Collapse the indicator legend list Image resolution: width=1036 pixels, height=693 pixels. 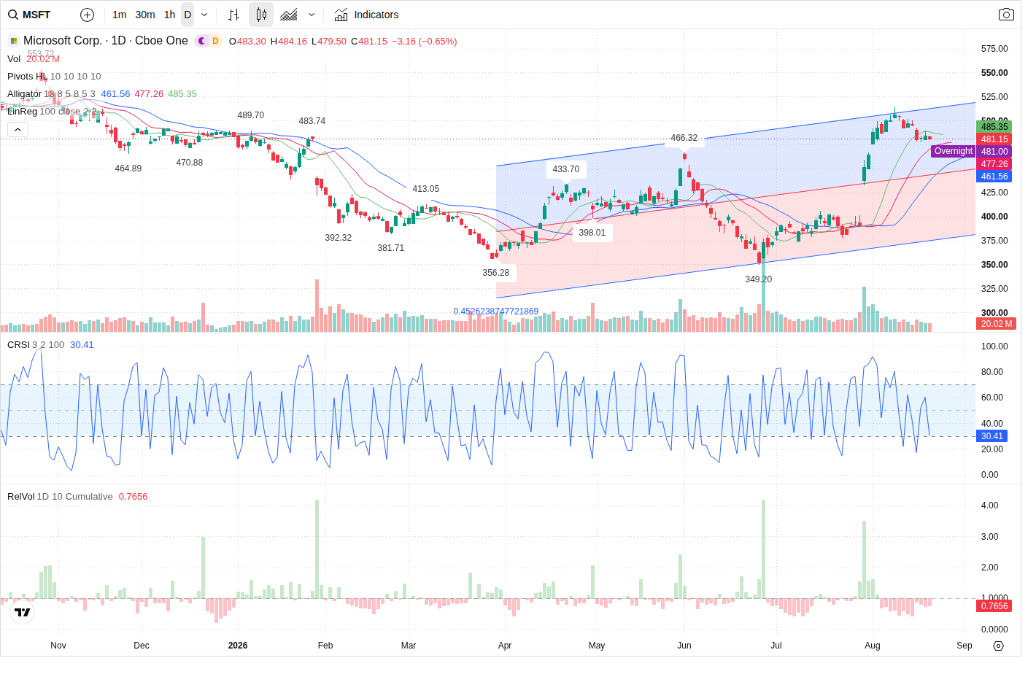(18, 129)
